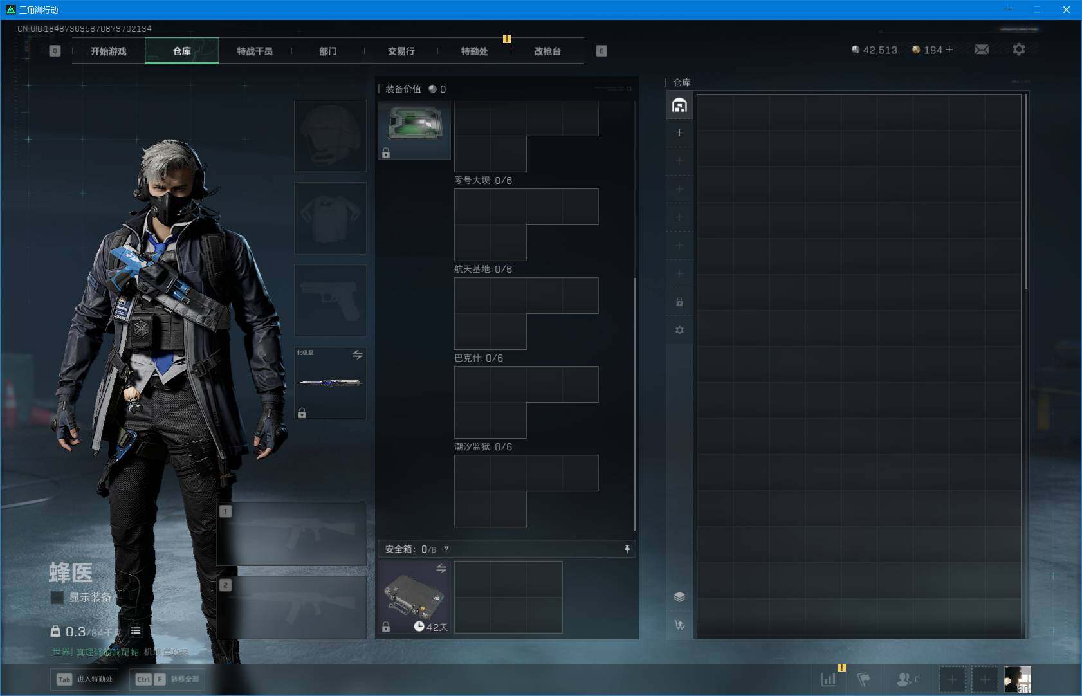The image size is (1082, 696).
Task: Toggle the pin on the 安全箱 bar
Action: 627,549
